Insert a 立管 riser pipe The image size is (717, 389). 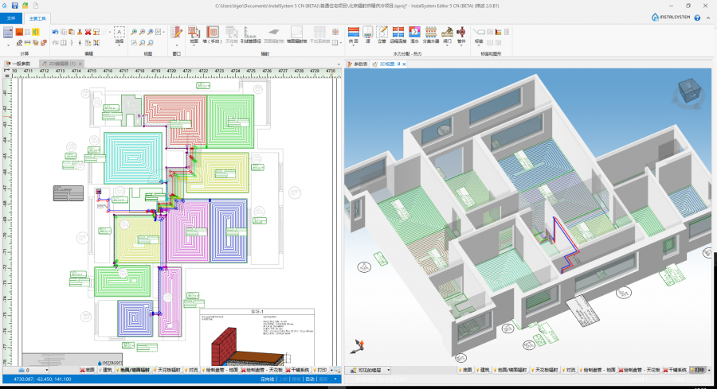pyautogui.click(x=382, y=34)
